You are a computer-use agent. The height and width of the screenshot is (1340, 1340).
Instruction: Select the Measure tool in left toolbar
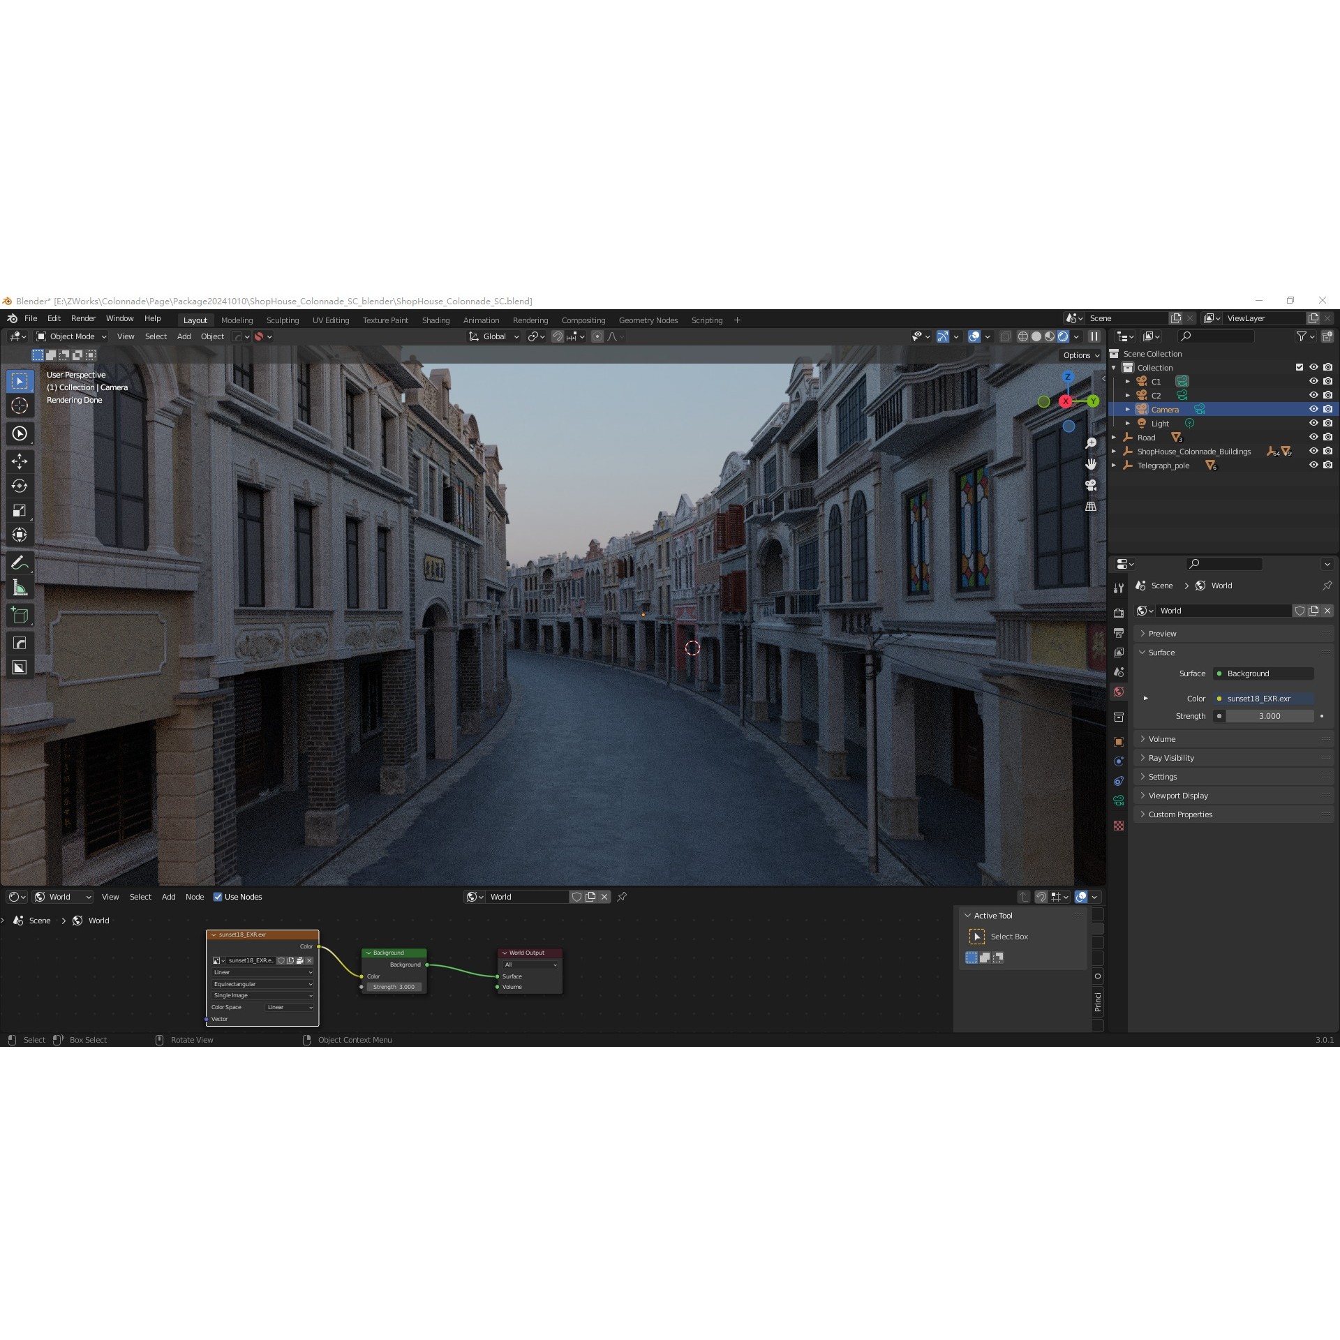click(x=20, y=586)
